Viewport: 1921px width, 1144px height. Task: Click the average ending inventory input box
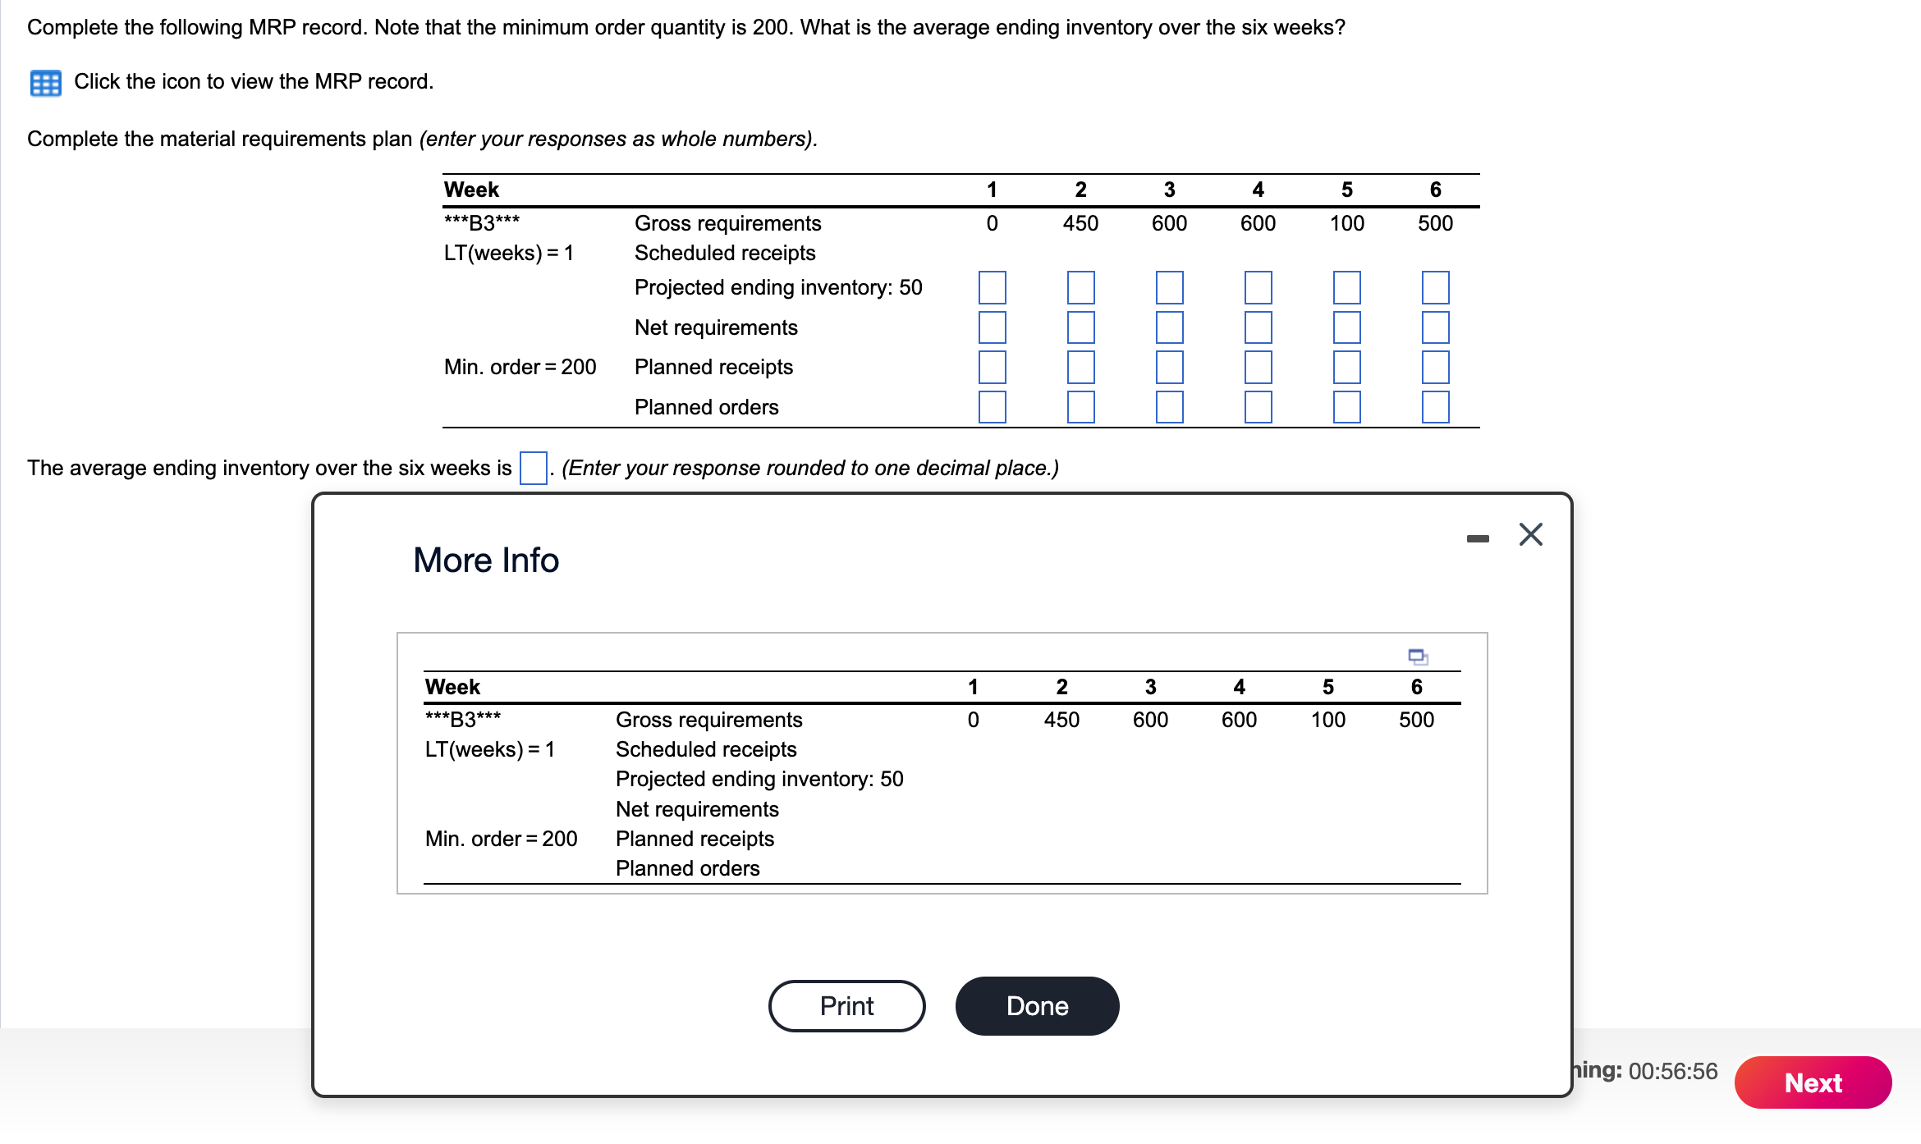pos(533,468)
